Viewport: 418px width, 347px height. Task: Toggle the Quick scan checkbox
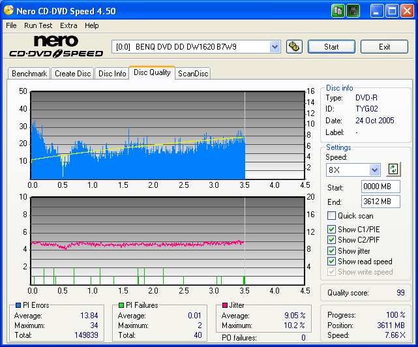[331, 215]
